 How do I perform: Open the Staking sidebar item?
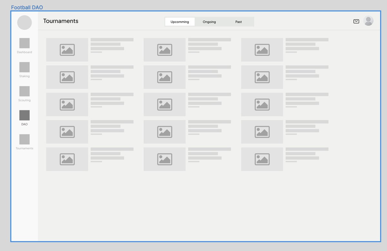25,70
